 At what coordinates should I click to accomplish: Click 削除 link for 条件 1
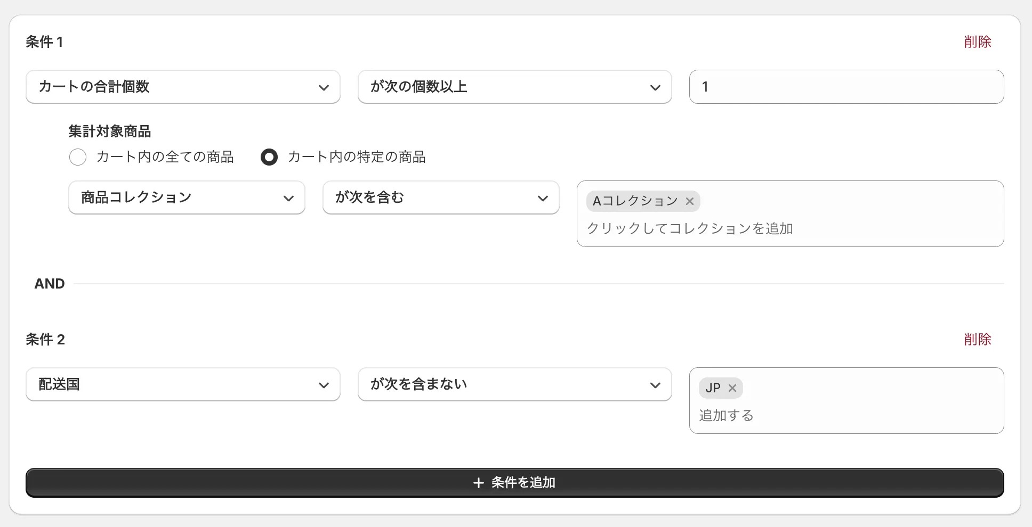point(977,42)
